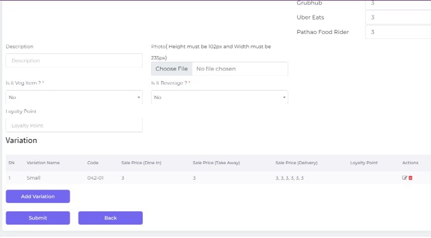Image resolution: width=431 pixels, height=238 pixels.
Task: Click the Grubhub price field
Action: [398, 4]
